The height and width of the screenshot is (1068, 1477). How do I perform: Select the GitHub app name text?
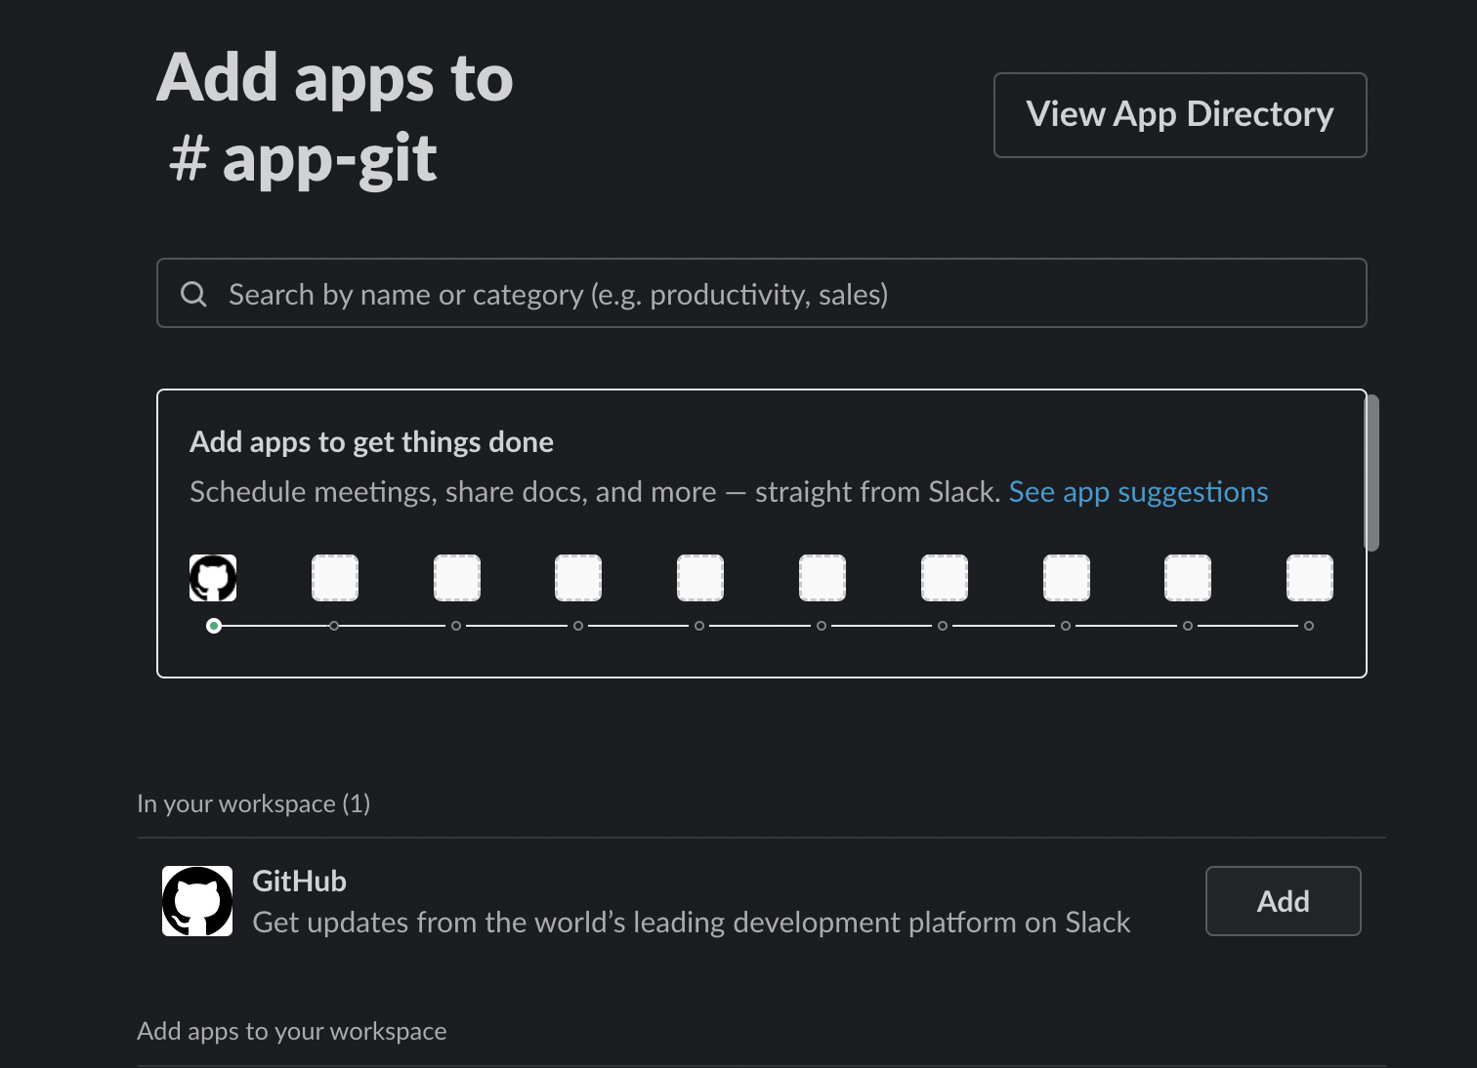pyautogui.click(x=300, y=882)
